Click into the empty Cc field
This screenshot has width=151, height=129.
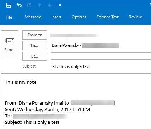coord(101,56)
